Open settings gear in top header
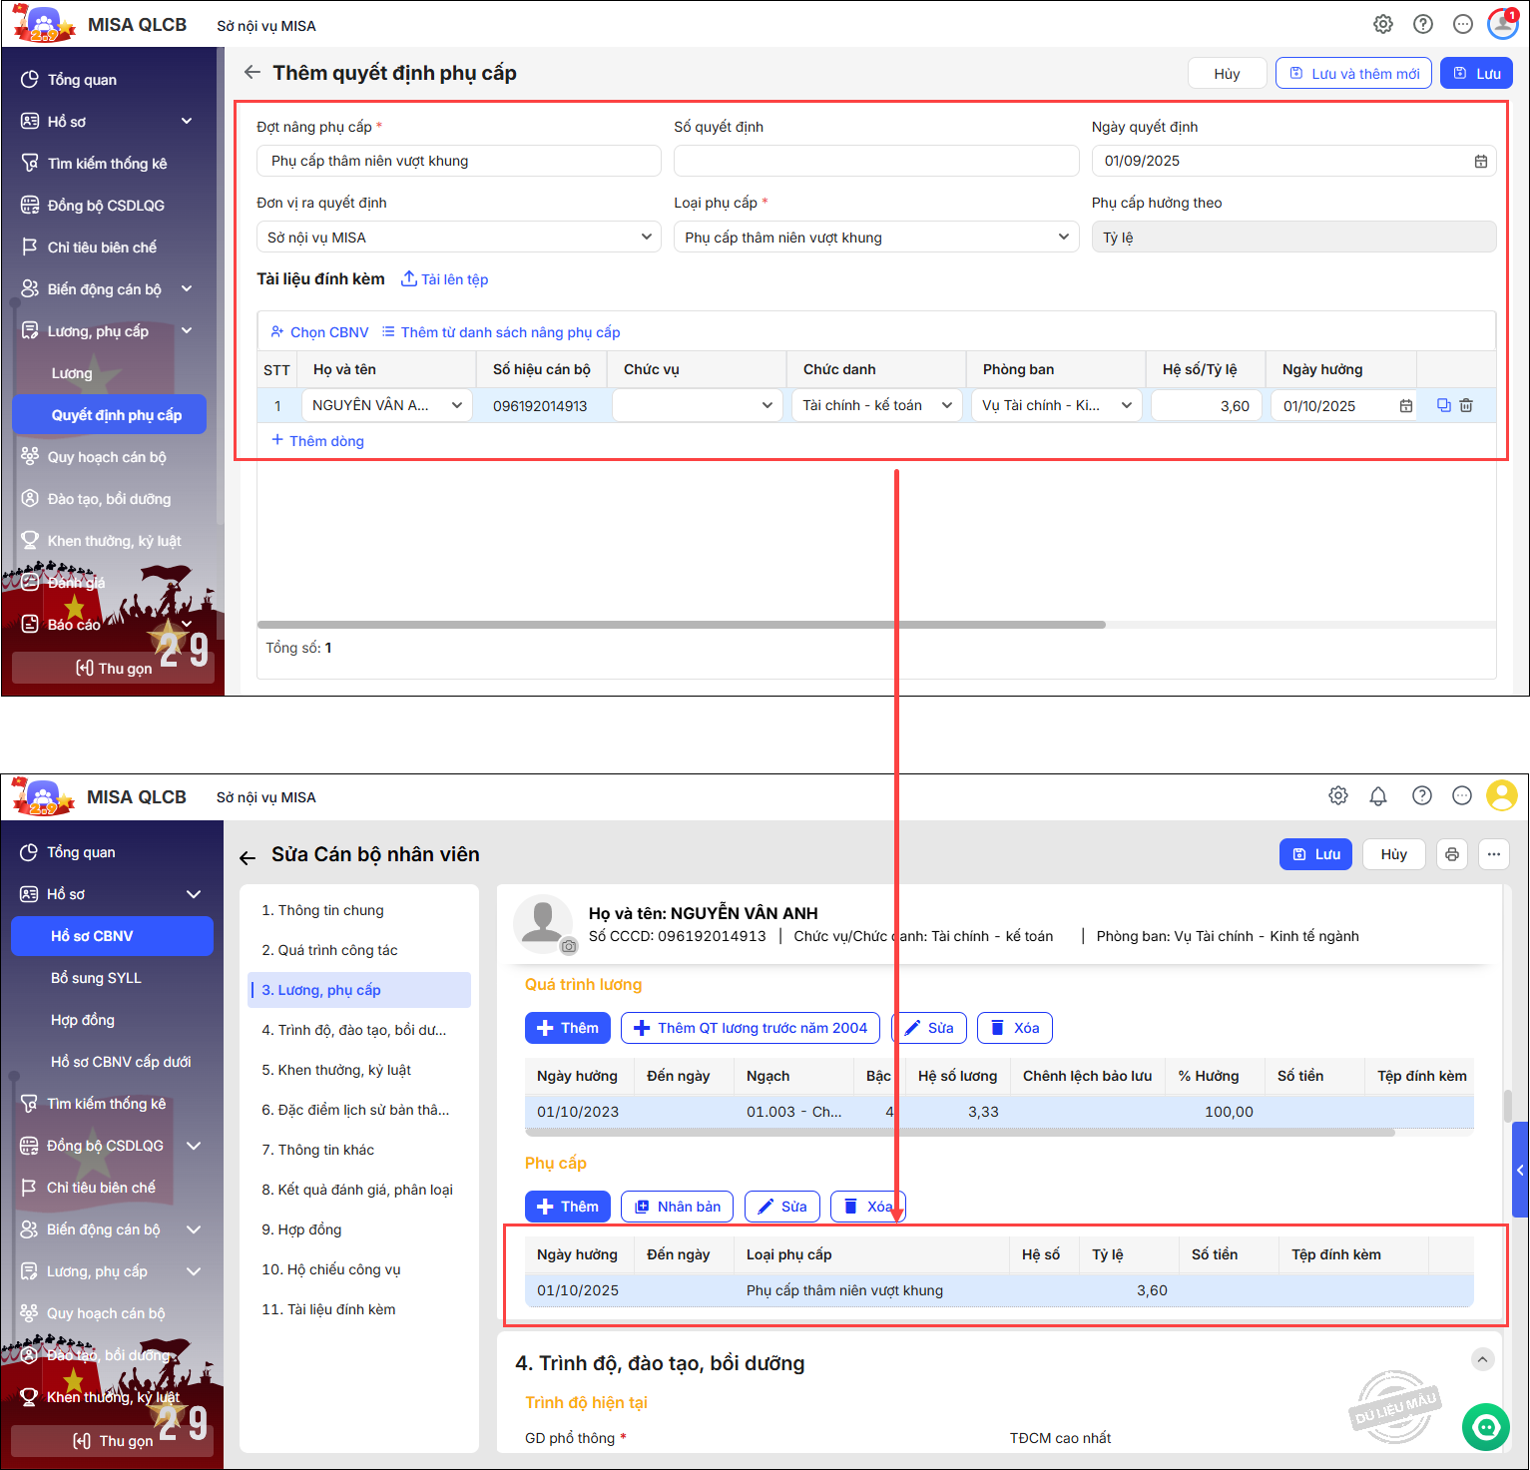The image size is (1530, 1470). (x=1382, y=25)
